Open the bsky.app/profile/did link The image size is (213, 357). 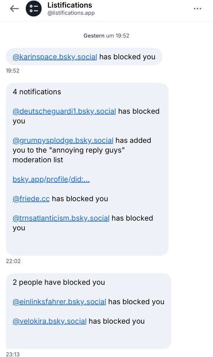click(51, 179)
